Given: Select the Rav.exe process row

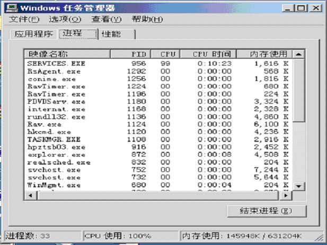Looking at the screenshot, I should click(x=158, y=124).
